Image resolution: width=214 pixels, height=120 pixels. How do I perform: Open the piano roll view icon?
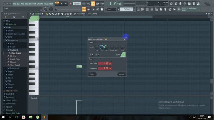143,9
